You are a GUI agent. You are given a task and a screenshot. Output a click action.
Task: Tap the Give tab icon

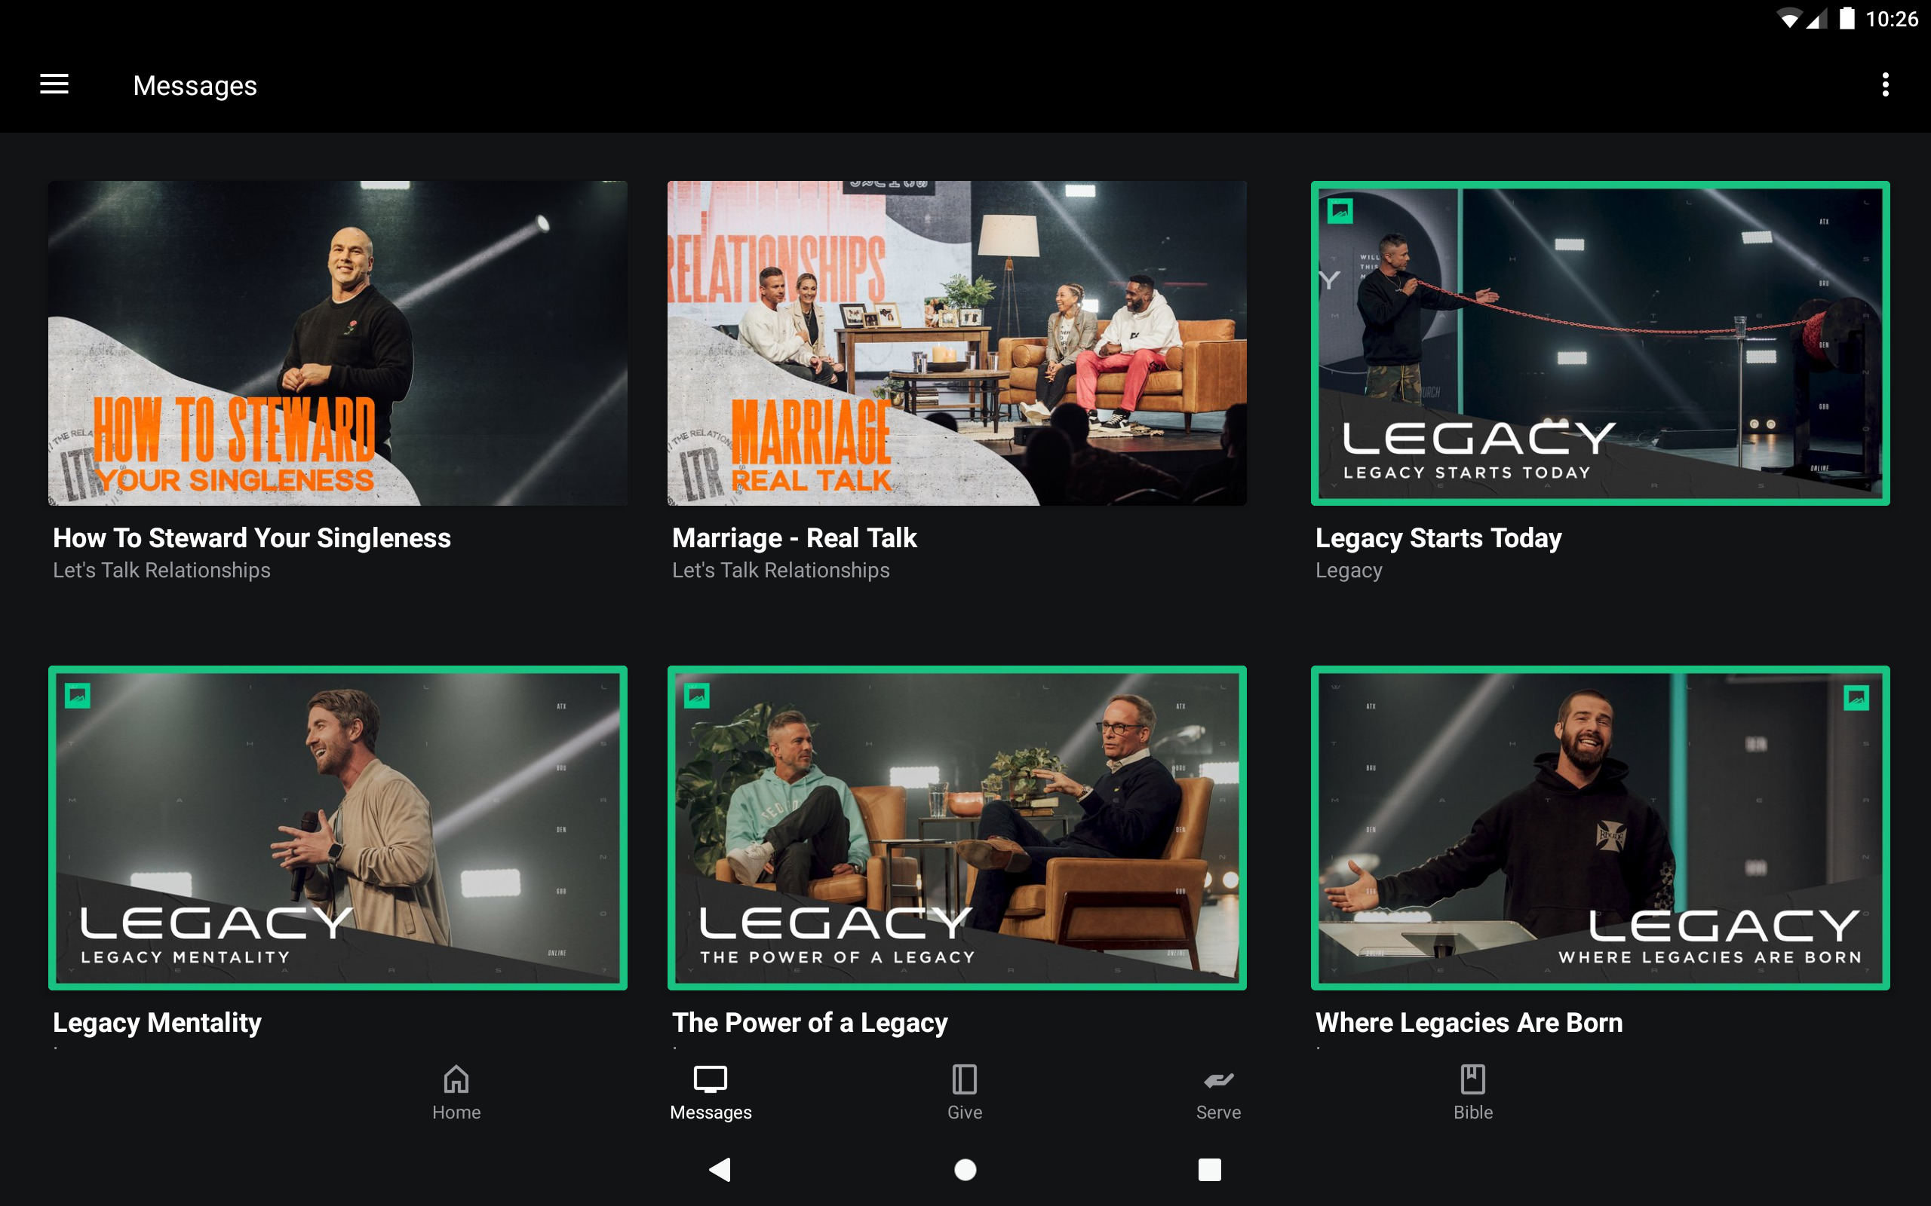click(965, 1079)
